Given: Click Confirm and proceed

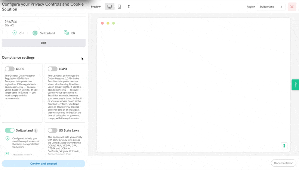Looking at the screenshot, I should [x=43, y=164].
